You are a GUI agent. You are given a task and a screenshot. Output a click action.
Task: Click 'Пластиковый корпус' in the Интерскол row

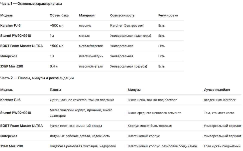[x=144, y=136]
